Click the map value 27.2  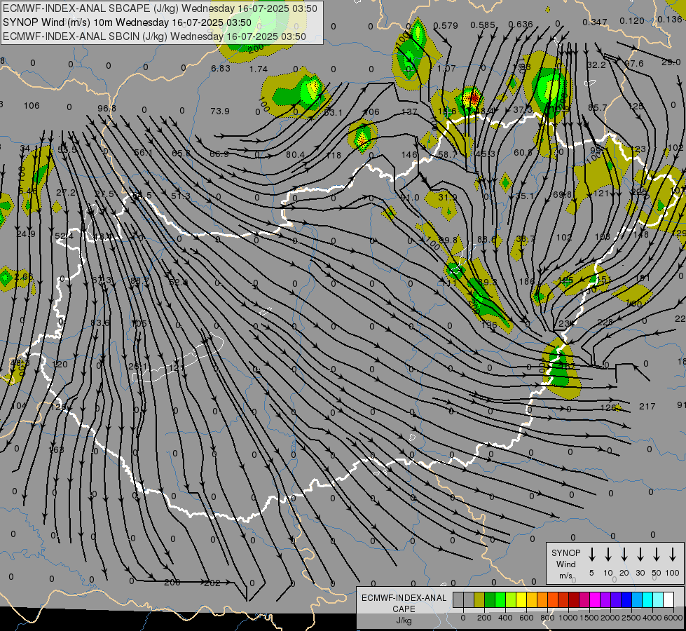[x=66, y=193]
